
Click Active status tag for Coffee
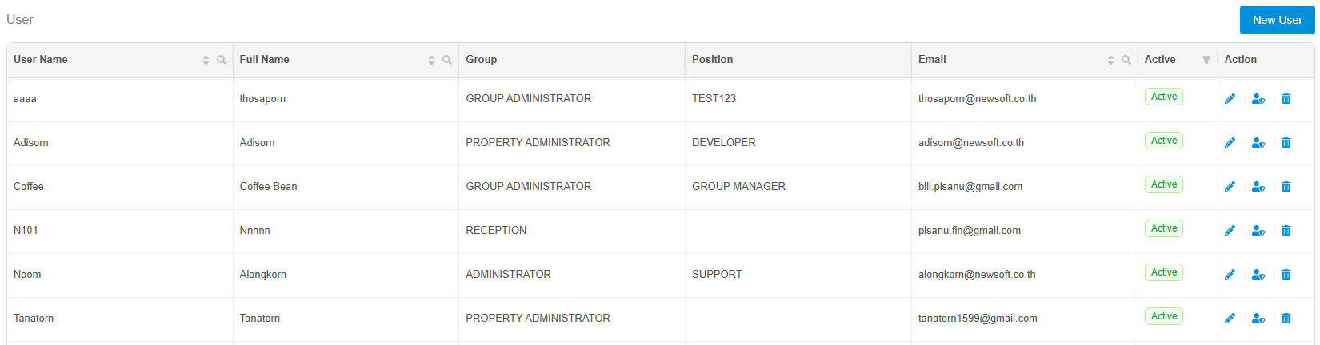[x=1163, y=184]
